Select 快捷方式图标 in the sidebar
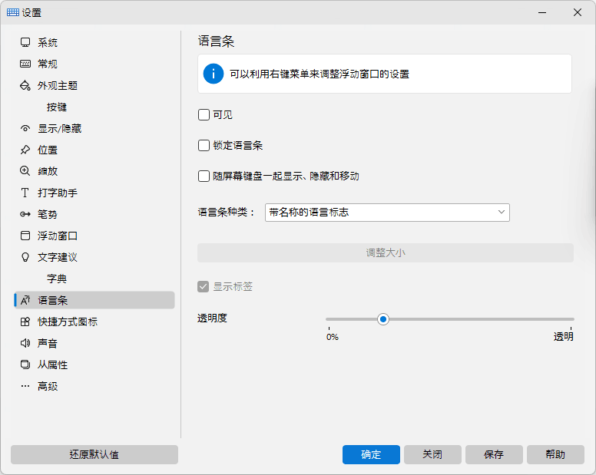Screen dimensions: 596x475 tap(94, 322)
